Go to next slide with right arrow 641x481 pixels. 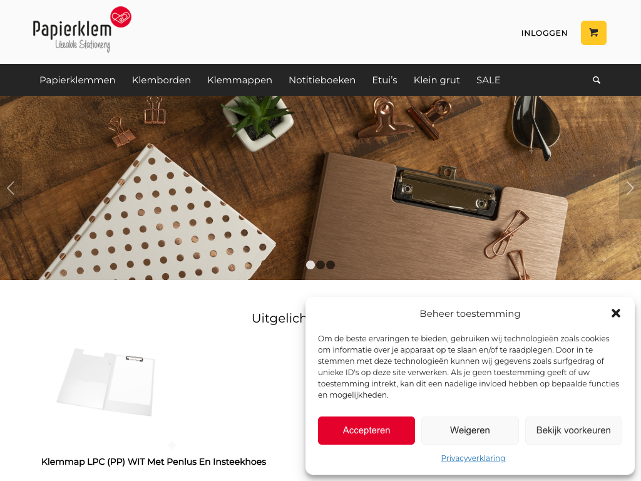tap(630, 188)
